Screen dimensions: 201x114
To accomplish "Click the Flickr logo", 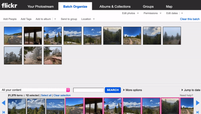I will (x=9, y=5).
